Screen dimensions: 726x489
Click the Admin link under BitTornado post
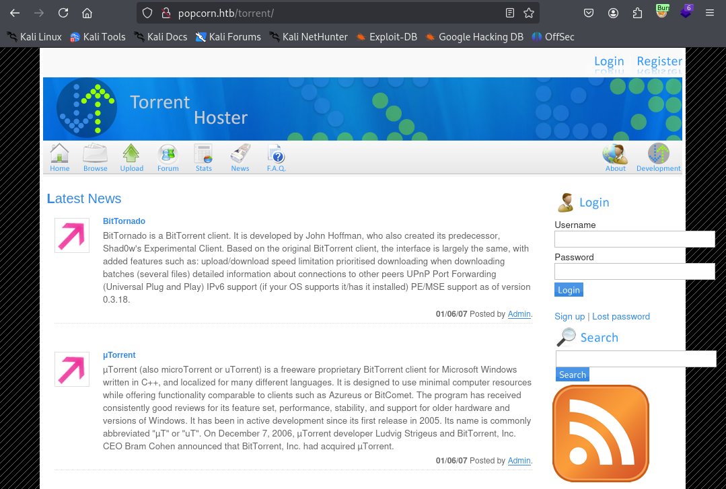coord(519,314)
